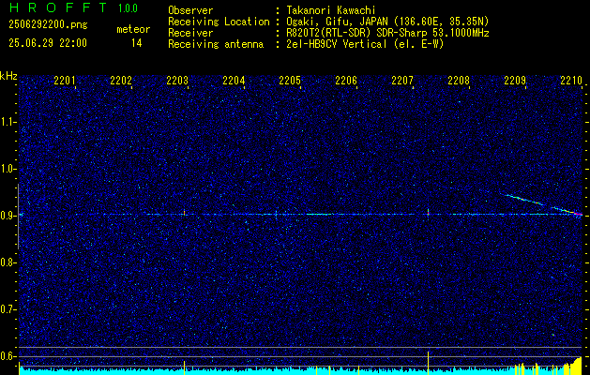Click the 2203 time marker
This screenshot has height=375, width=590.
[177, 80]
